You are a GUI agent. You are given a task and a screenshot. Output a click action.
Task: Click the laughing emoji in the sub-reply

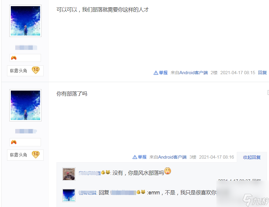[168, 171]
